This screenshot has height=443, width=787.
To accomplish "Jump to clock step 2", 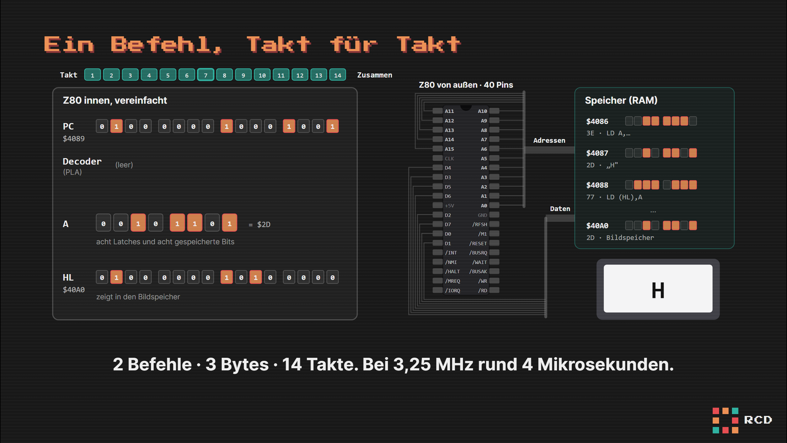I will [111, 75].
